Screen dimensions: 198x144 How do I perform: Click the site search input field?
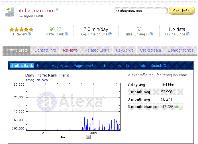click(141, 11)
